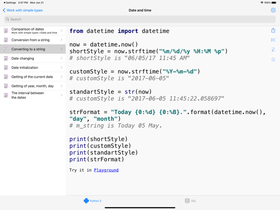
Task: Open Getting of the current date
Action: (x=33, y=77)
